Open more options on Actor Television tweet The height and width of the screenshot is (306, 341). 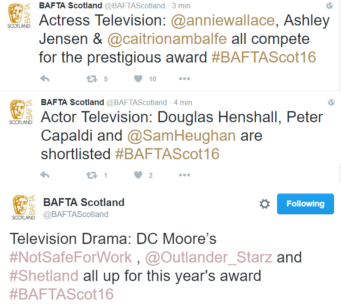(184, 175)
